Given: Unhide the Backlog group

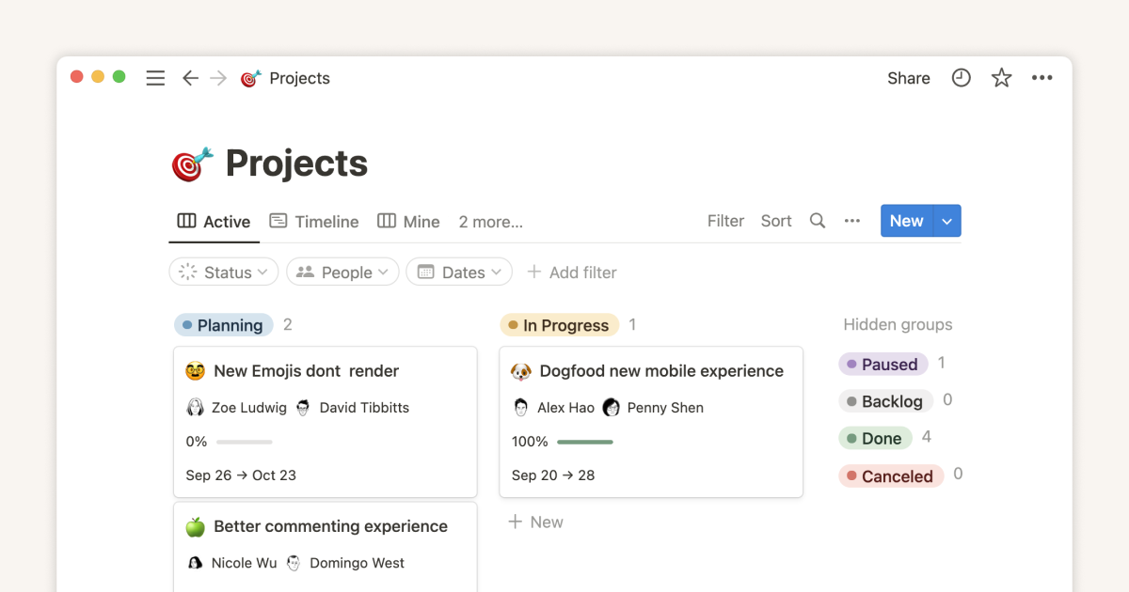Looking at the screenshot, I should pyautogui.click(x=885, y=400).
